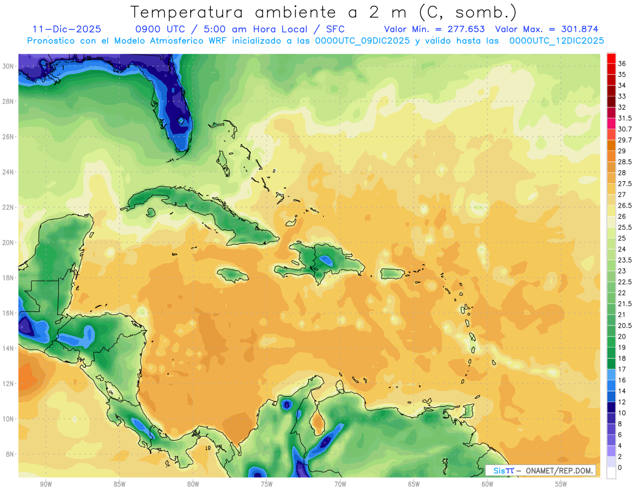Viewport: 636px width, 491px height.
Task: Click the "16N" latitude label
Action: pyautogui.click(x=8, y=313)
